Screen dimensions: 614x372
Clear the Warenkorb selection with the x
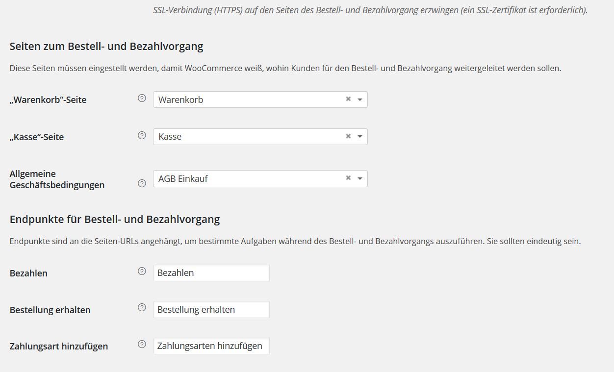(x=348, y=99)
